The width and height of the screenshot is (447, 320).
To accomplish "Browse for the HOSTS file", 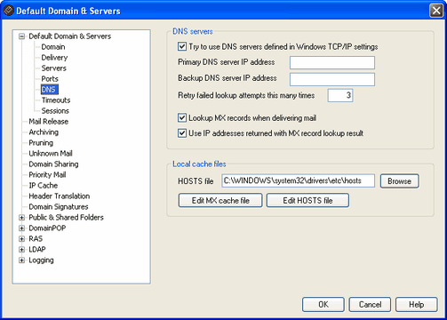I will coord(399,181).
